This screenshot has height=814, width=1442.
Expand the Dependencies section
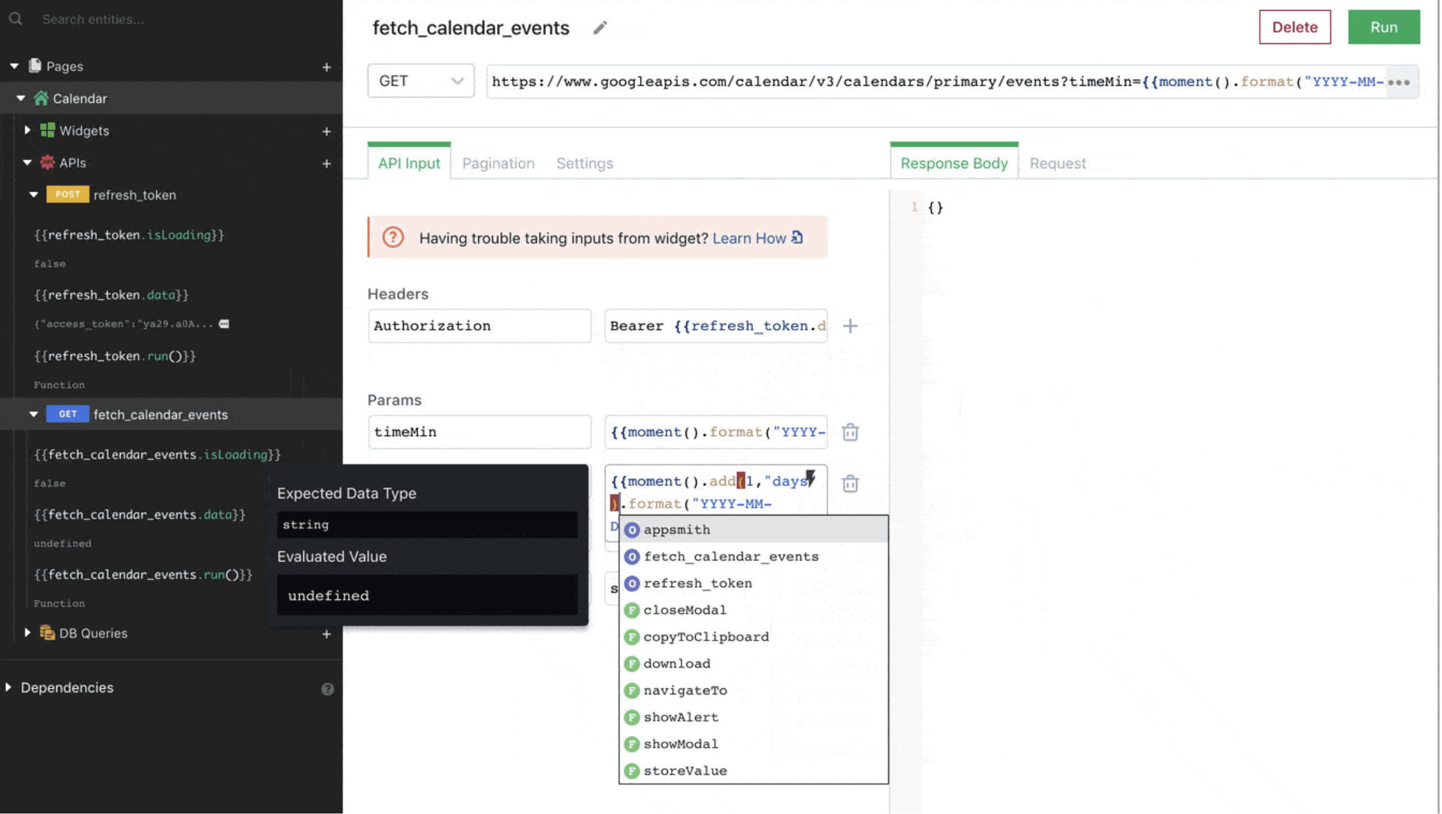coord(9,687)
